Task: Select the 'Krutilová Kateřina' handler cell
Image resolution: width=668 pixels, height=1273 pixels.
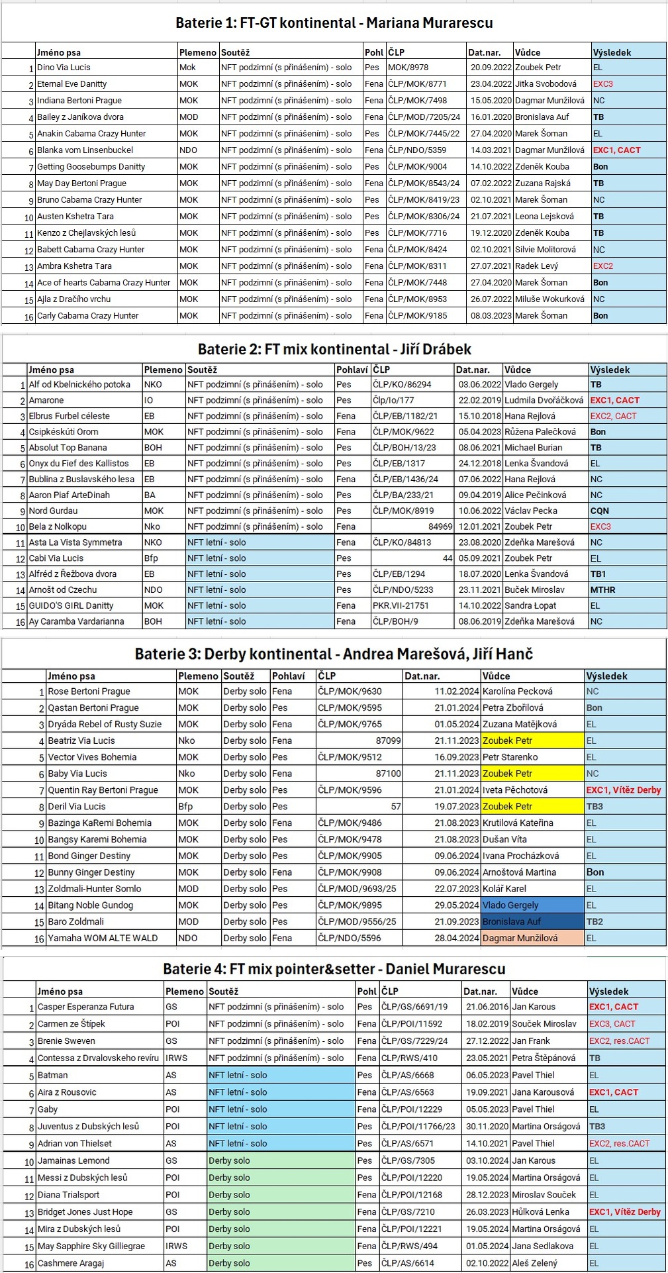Action: point(532,823)
